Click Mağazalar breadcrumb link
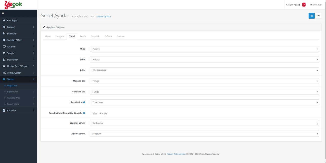326x163 pixels. point(89,16)
